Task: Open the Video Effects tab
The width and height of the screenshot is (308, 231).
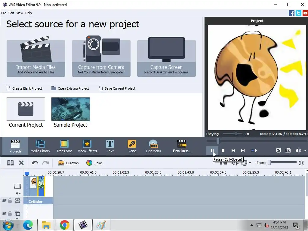Action: [x=88, y=146]
